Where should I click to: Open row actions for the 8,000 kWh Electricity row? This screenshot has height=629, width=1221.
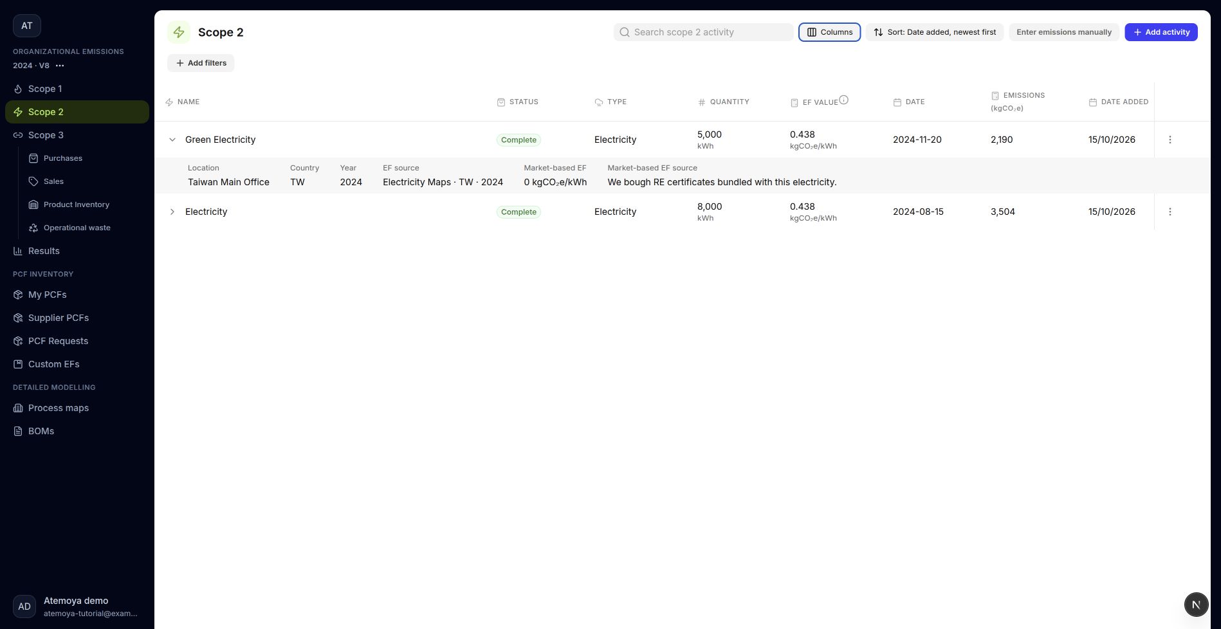click(x=1170, y=212)
